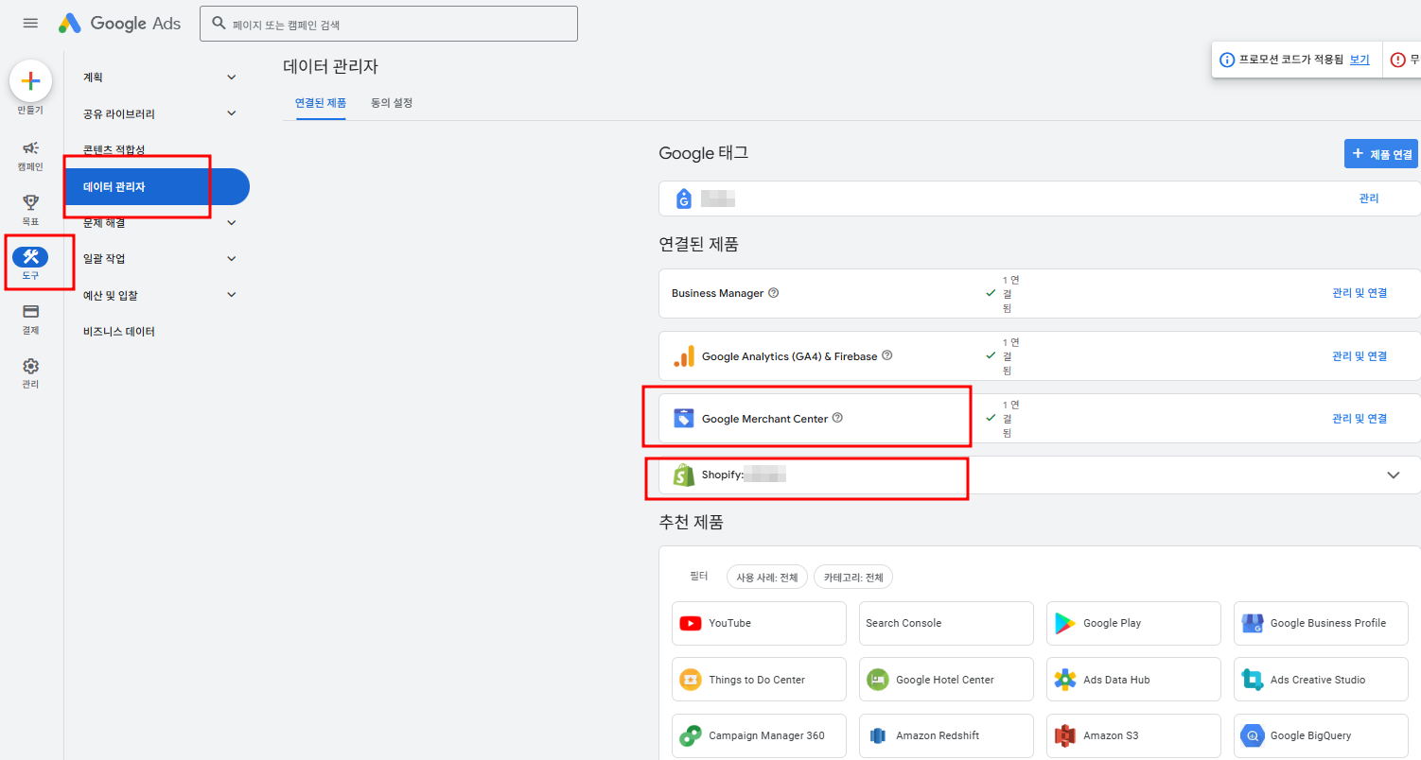Expand the 예산 및 입찰 section
Viewport: 1421px width, 760px height.
[x=232, y=295]
